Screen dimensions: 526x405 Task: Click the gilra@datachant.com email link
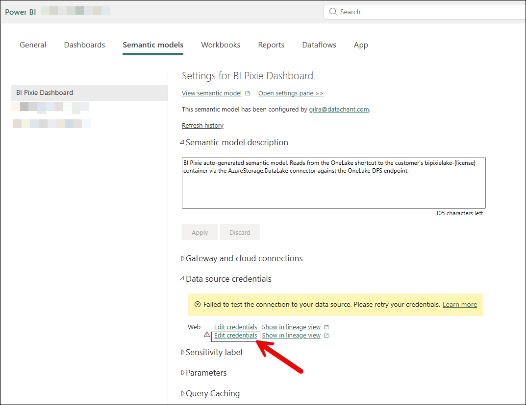[339, 110]
